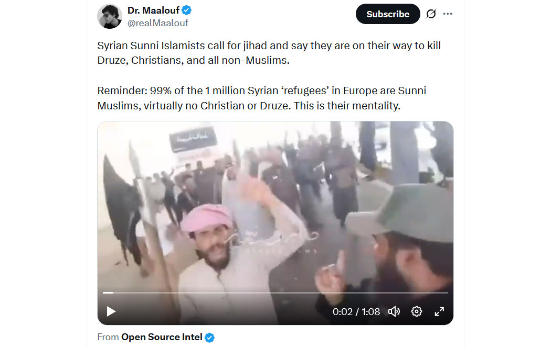The image size is (551, 348).
Task: Click Dr. Maalouf's verified badge
Action: click(x=187, y=10)
